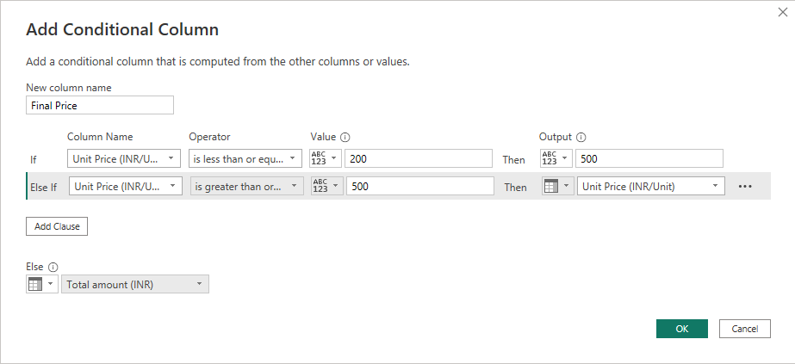Click the Cancel button

click(x=744, y=329)
